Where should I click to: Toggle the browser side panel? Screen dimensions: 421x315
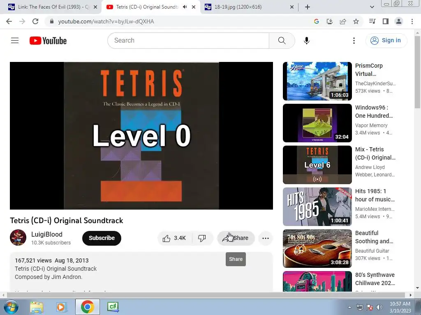click(386, 21)
